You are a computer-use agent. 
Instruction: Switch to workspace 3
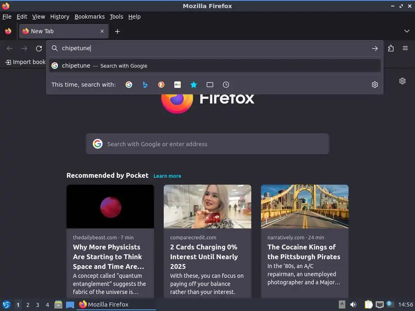[x=38, y=305]
